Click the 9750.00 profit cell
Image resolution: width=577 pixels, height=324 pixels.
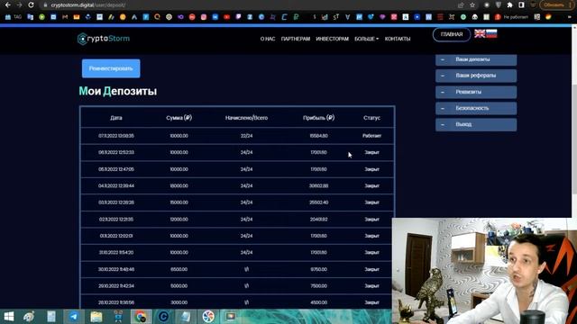click(318, 269)
